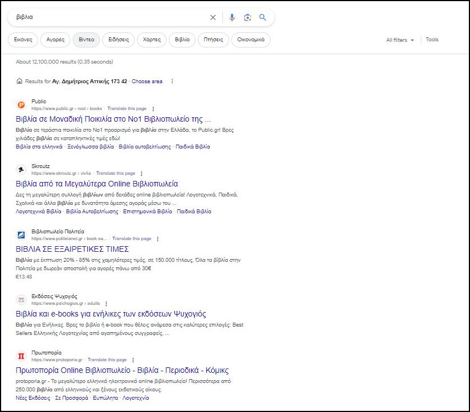This screenshot has width=470, height=412.
Task: Open three-dot menu of the Πολιτεία result
Action: 158,238
